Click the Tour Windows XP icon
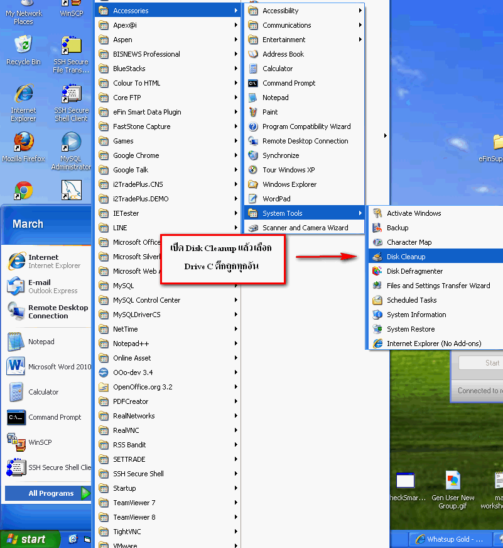This screenshot has height=548, width=503. coord(253,170)
